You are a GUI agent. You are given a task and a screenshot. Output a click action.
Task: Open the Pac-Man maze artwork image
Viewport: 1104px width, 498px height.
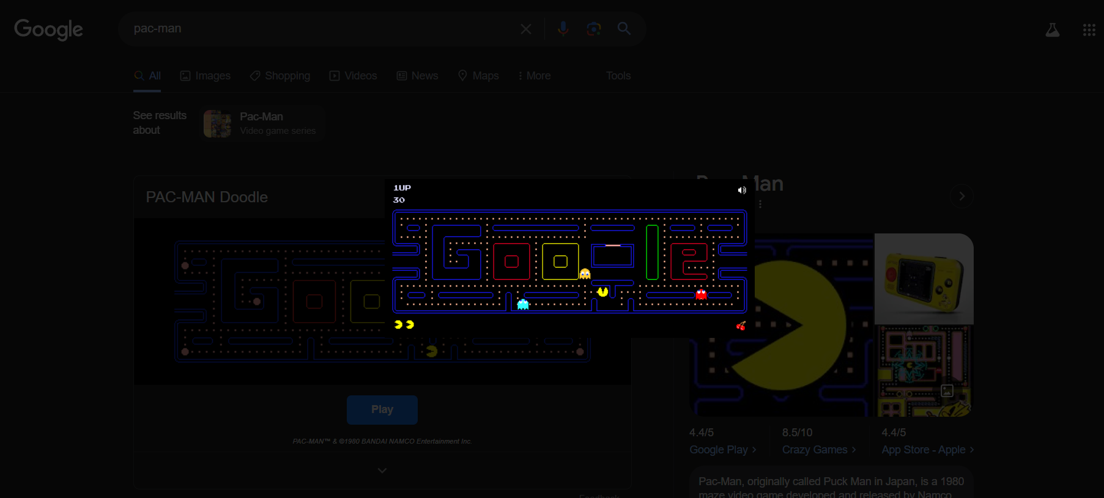coord(924,372)
